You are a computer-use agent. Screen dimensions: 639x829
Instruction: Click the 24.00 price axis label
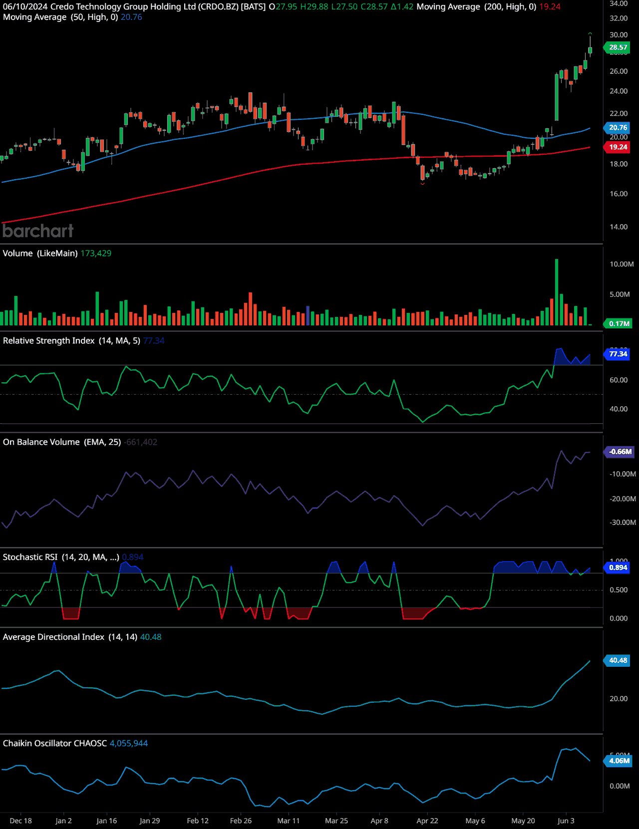(619, 91)
